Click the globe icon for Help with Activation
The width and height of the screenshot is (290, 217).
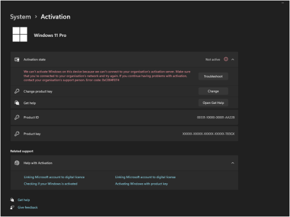tap(17, 163)
